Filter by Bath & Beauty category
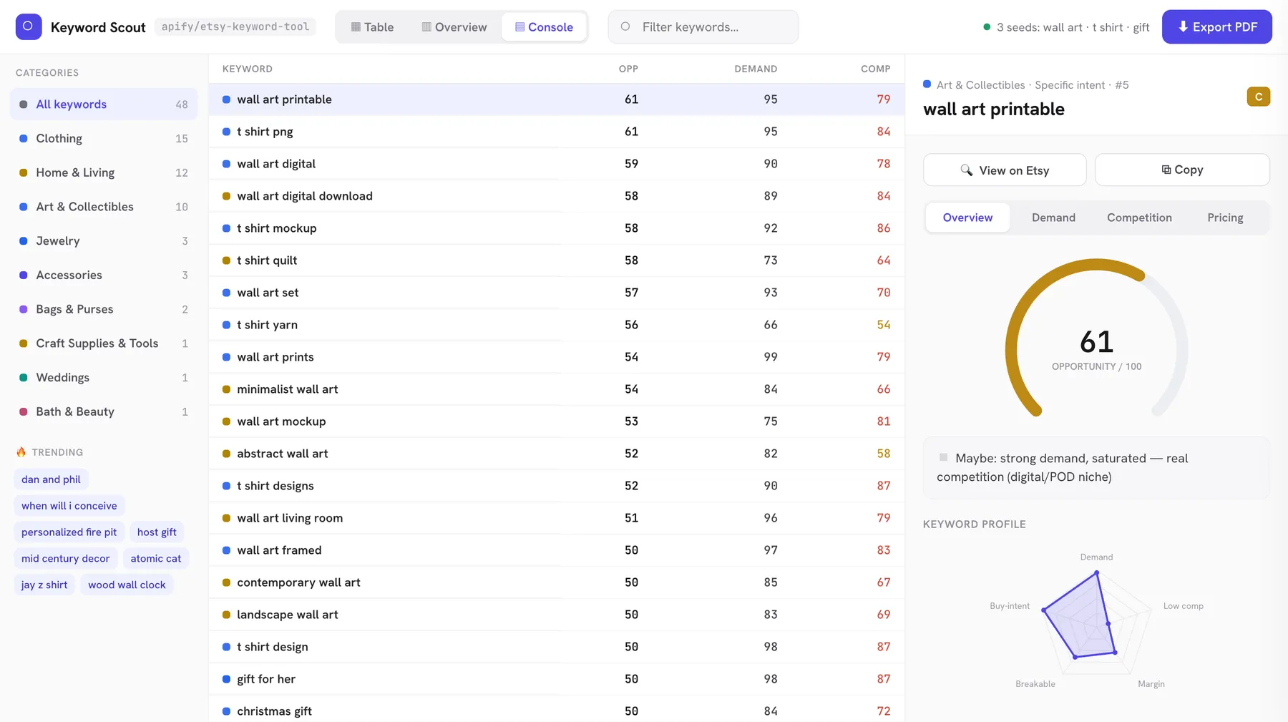 point(104,412)
